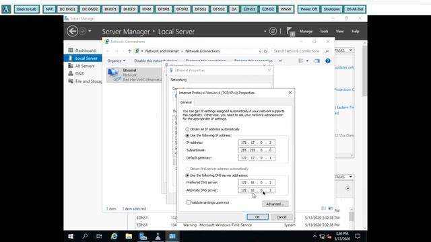
Task: Click the Default gateway field
Action: [x=257, y=158]
